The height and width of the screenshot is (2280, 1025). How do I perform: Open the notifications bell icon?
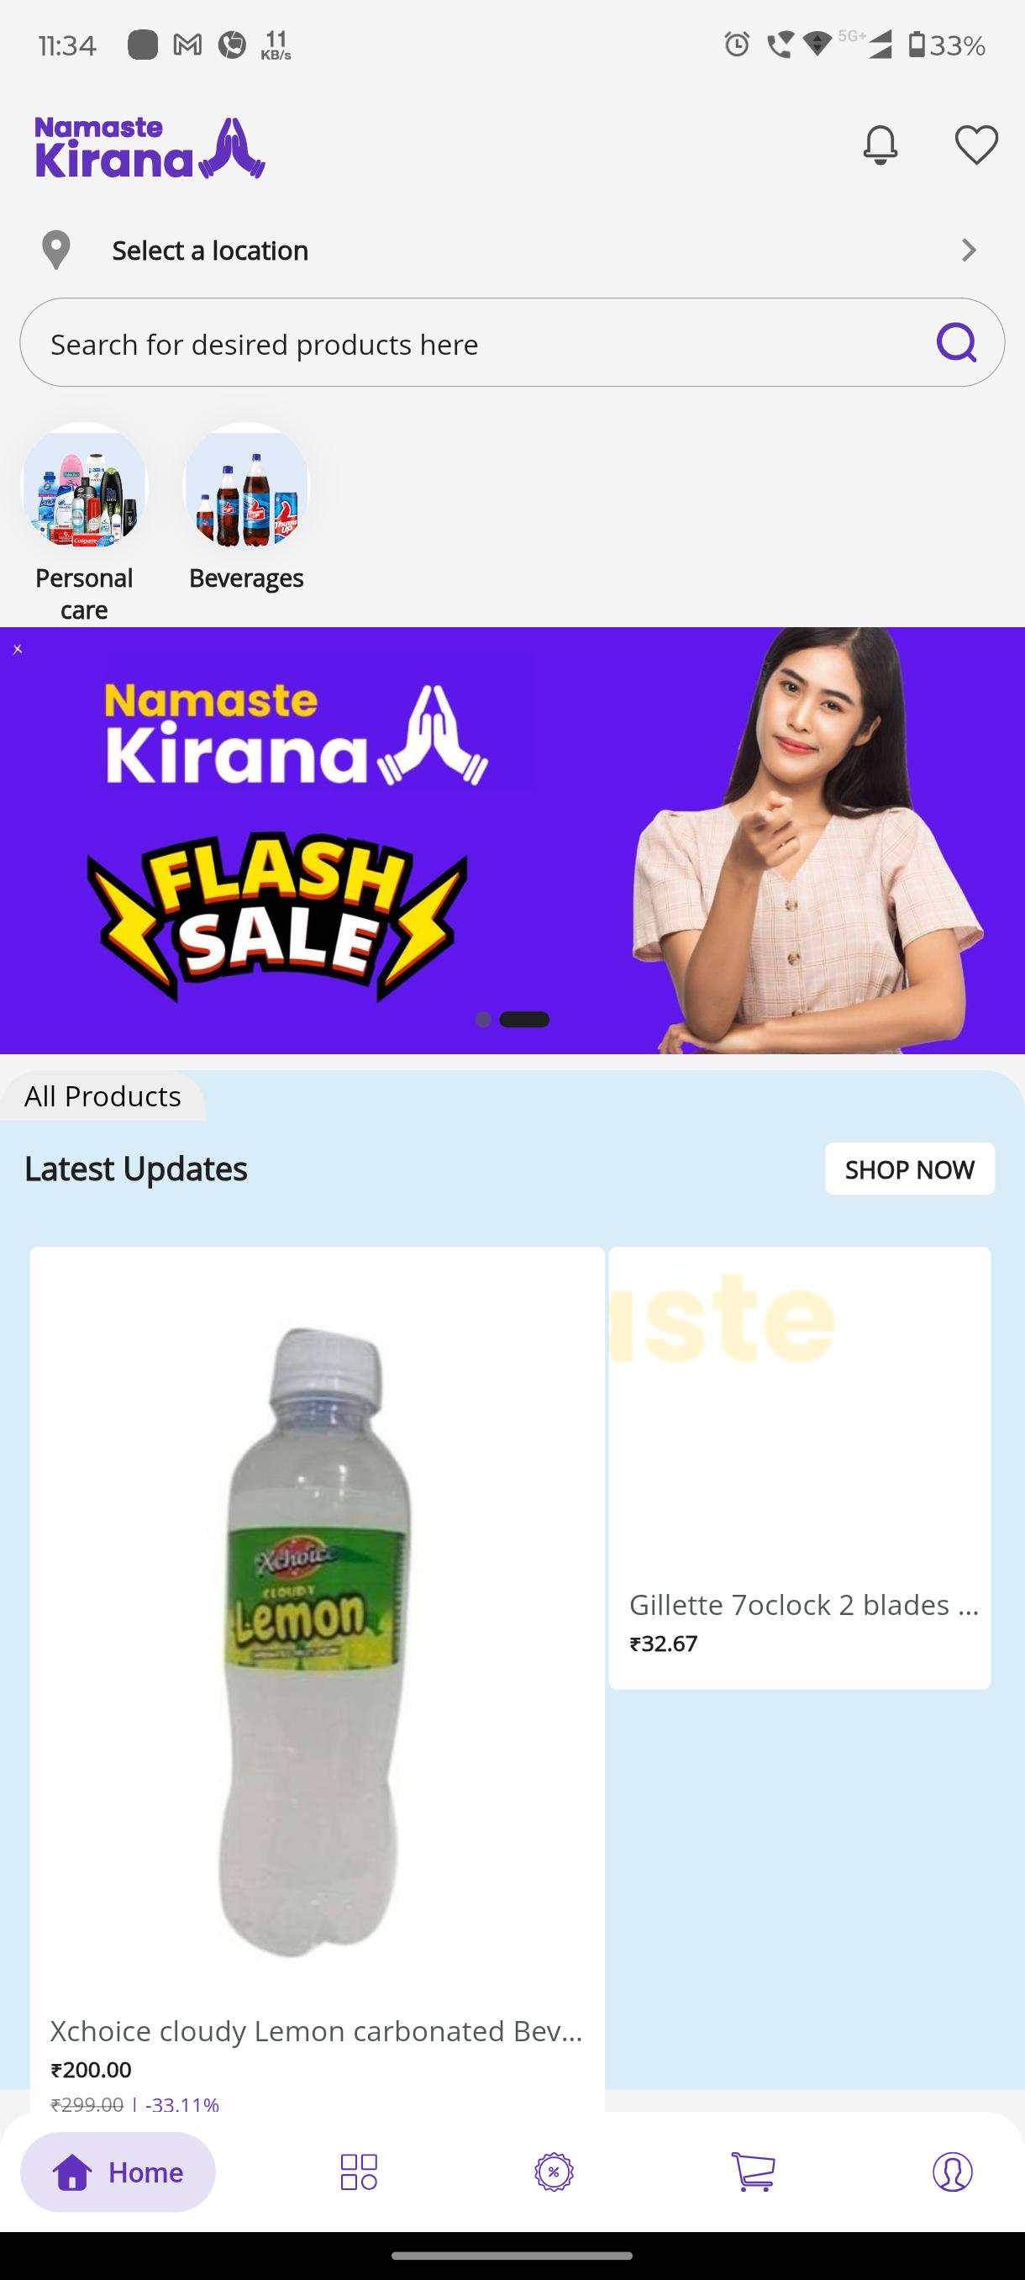pos(880,145)
